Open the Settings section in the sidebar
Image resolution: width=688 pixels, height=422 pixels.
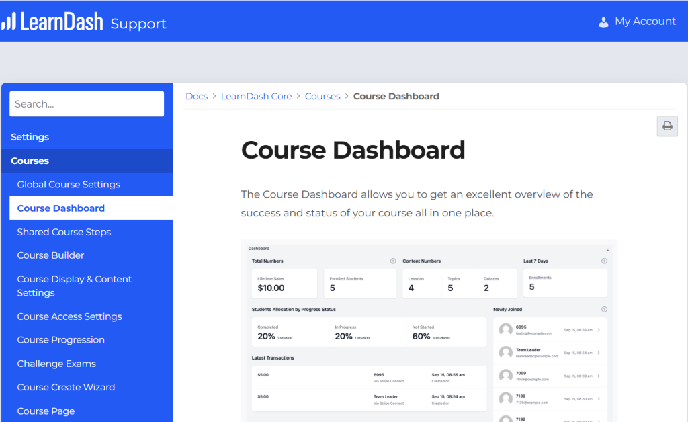30,137
